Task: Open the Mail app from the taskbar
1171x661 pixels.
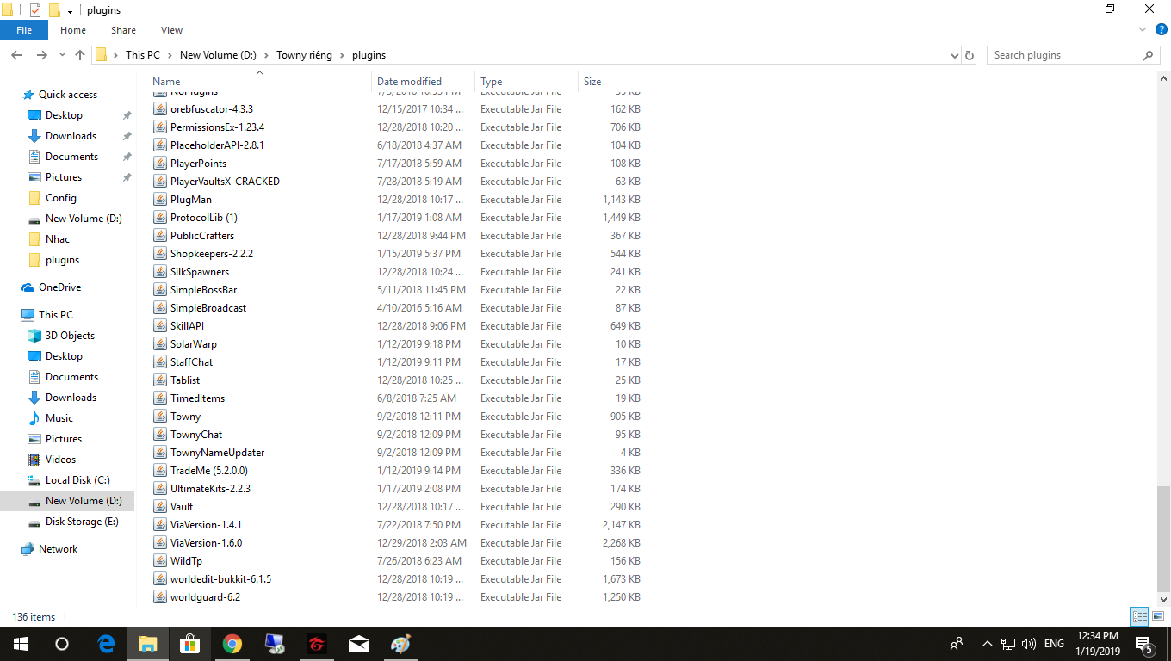Action: point(358,644)
